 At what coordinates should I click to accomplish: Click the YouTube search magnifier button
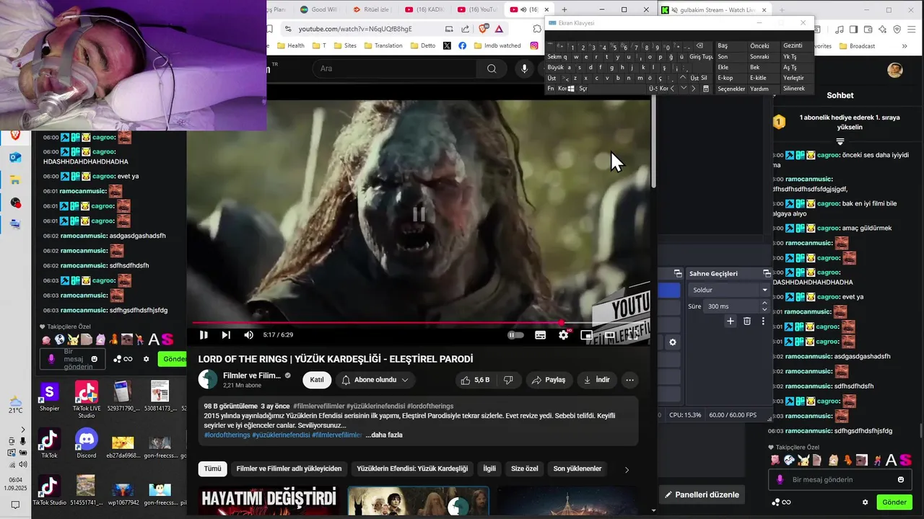(x=492, y=68)
